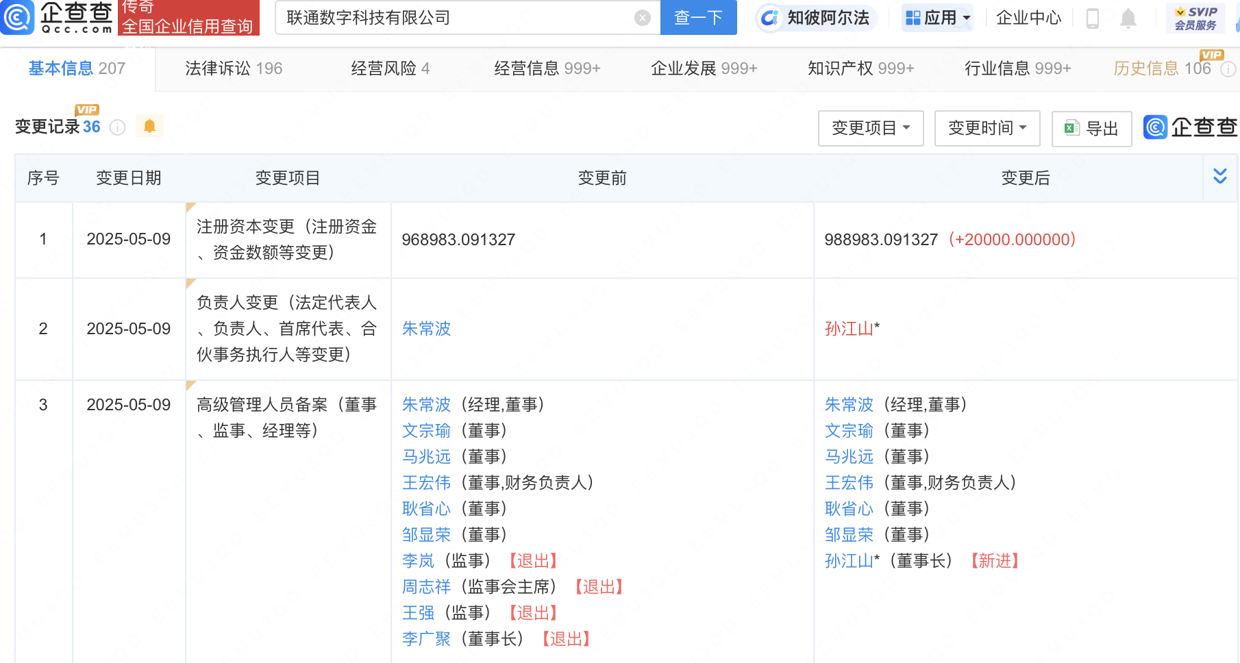Clear the search field with the X icon
Image resolution: width=1240 pixels, height=663 pixels.
point(642,18)
